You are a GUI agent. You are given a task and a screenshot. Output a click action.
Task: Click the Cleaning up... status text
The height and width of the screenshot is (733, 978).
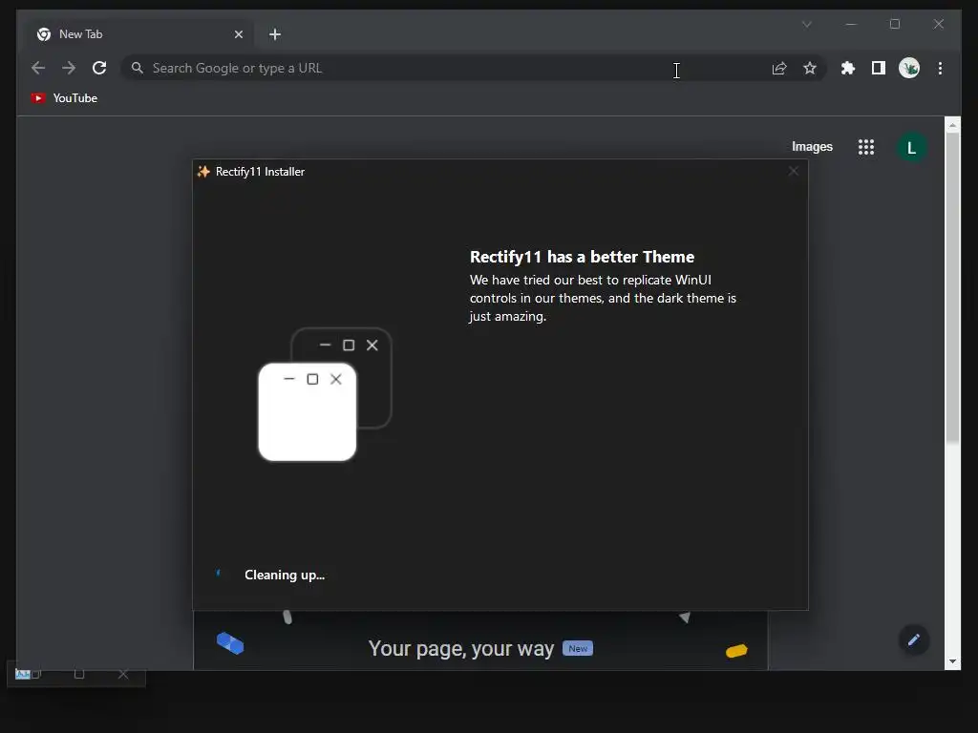coord(285,575)
